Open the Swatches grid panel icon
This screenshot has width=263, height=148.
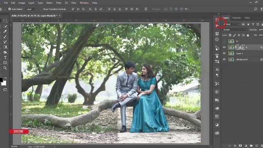217,116
